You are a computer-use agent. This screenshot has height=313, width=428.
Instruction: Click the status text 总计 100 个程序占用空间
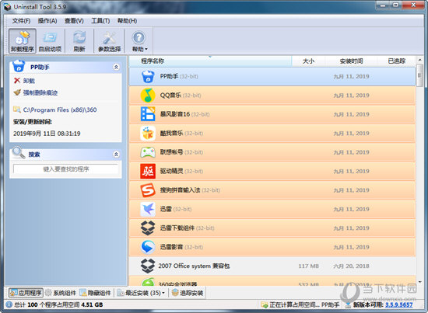tap(47, 304)
